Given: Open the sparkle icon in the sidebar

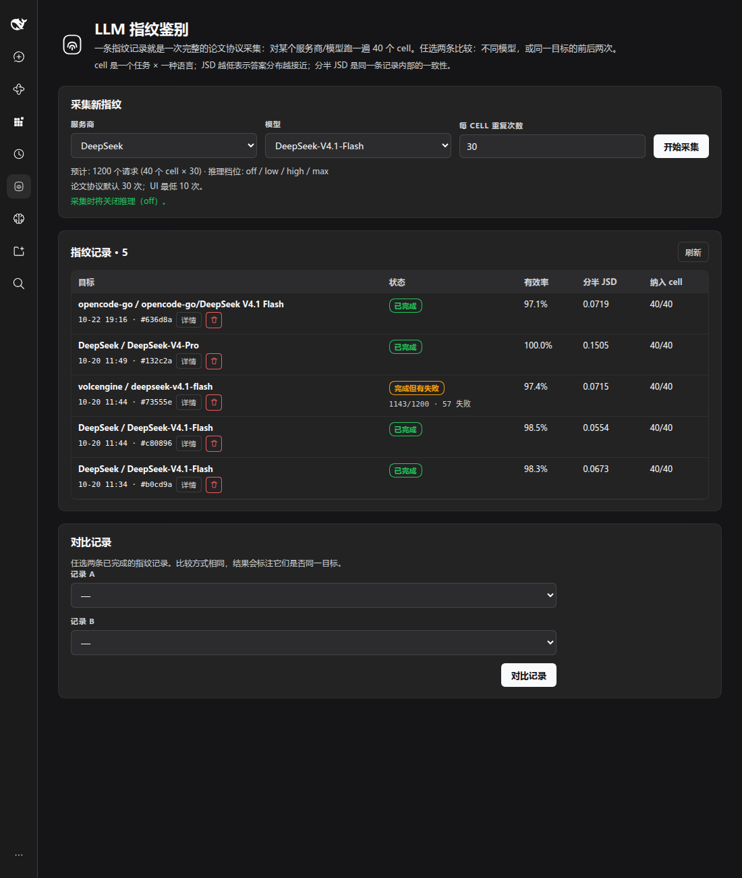Looking at the screenshot, I should pyautogui.click(x=19, y=89).
